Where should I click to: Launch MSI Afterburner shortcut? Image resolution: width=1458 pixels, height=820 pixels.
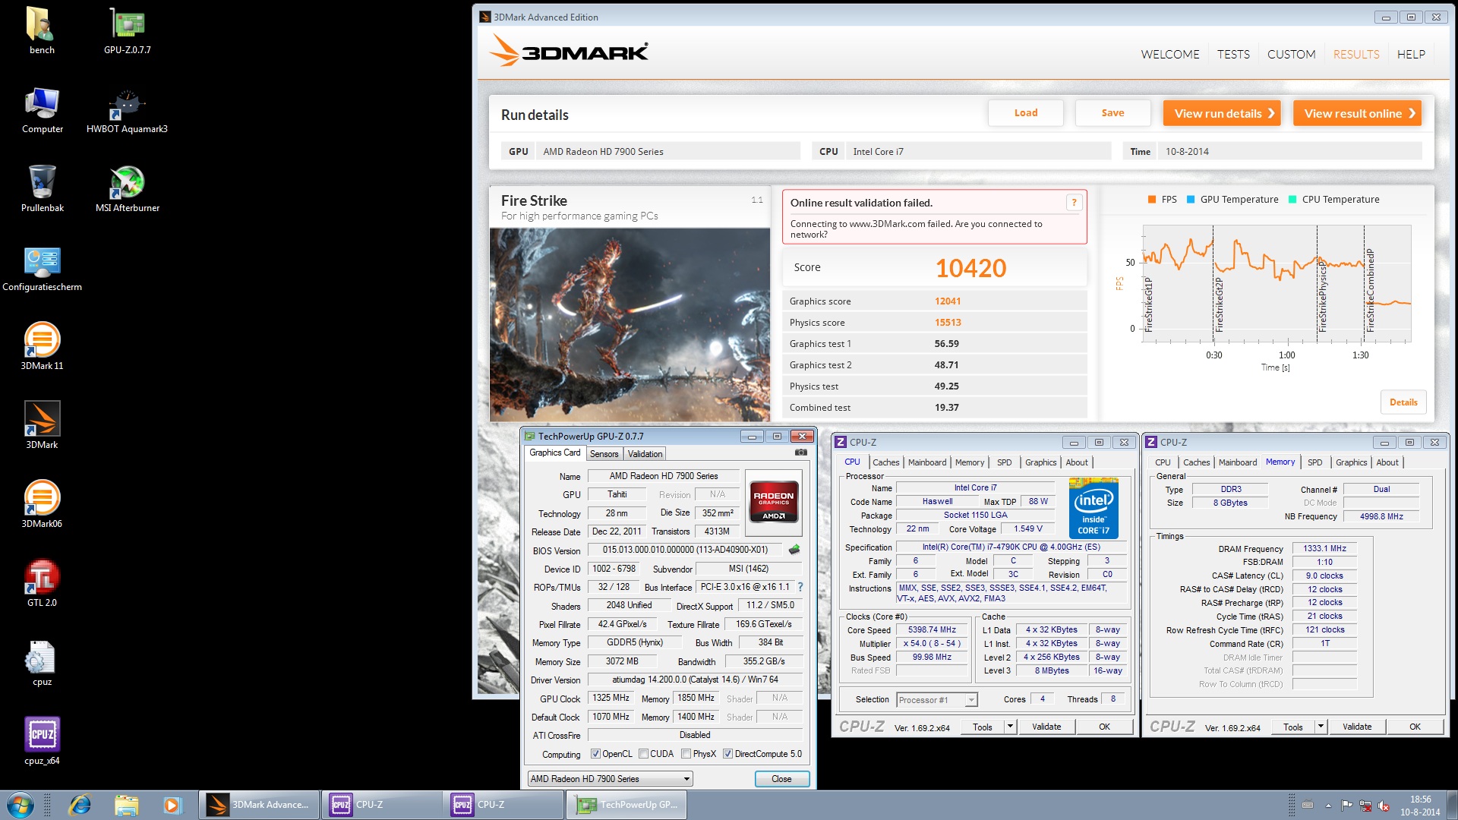pos(127,188)
